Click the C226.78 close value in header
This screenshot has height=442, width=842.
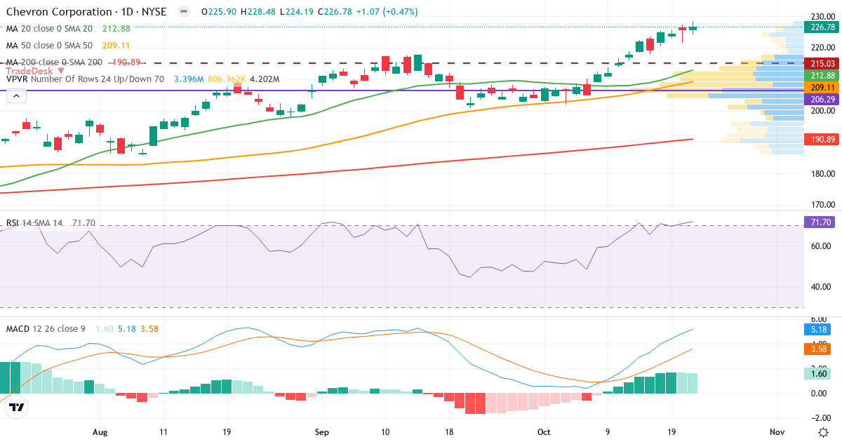[336, 12]
